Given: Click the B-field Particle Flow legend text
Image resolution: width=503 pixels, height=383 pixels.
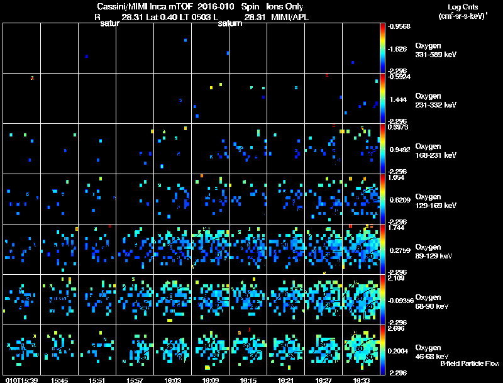Looking at the screenshot, I should tap(470, 364).
